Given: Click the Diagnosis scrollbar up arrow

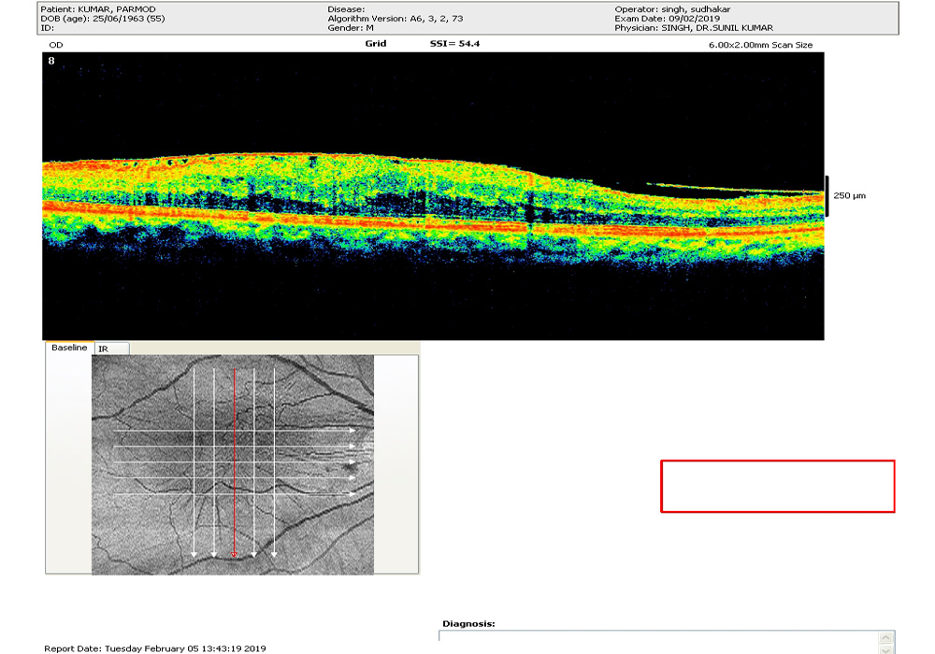Looking at the screenshot, I should (886, 638).
